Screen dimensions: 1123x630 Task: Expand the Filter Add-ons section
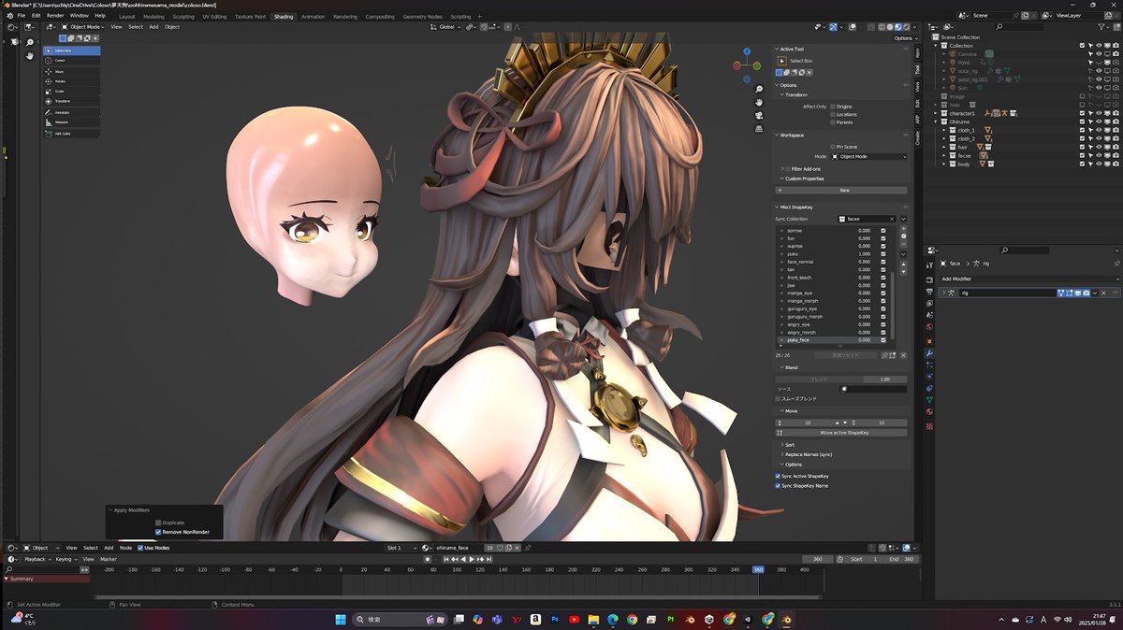781,168
